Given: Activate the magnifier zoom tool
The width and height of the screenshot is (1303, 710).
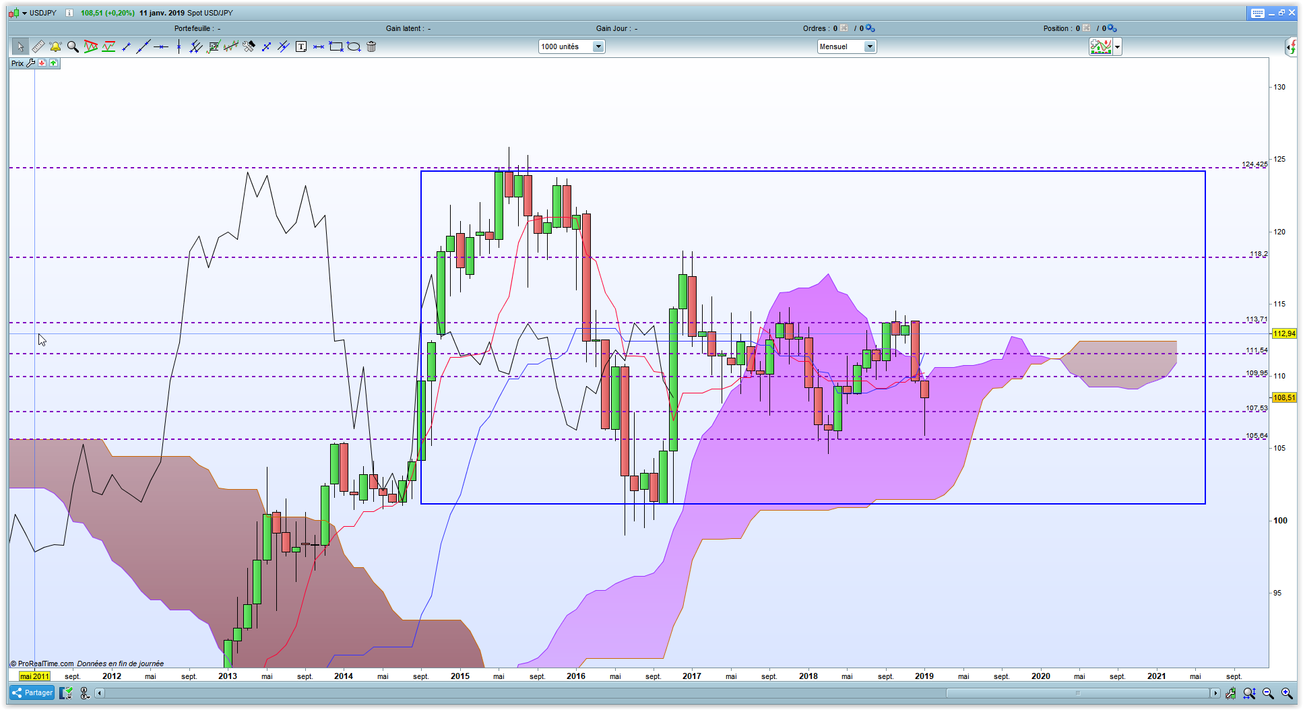Looking at the screenshot, I should [x=73, y=46].
